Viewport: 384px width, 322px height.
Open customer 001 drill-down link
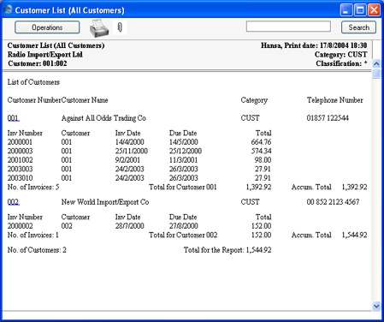[13, 118]
